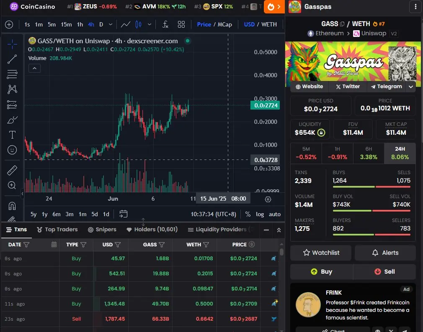Toggle auto scale on chart
The width and height of the screenshot is (423, 332).
pyautogui.click(x=275, y=214)
